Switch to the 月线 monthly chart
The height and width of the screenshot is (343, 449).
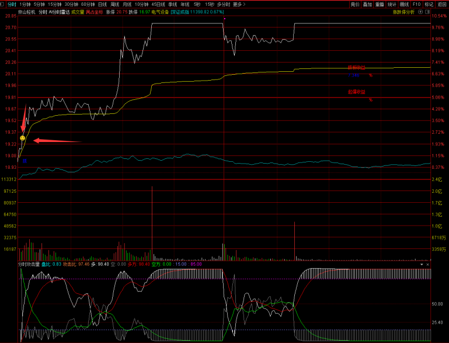pyautogui.click(x=127, y=4)
